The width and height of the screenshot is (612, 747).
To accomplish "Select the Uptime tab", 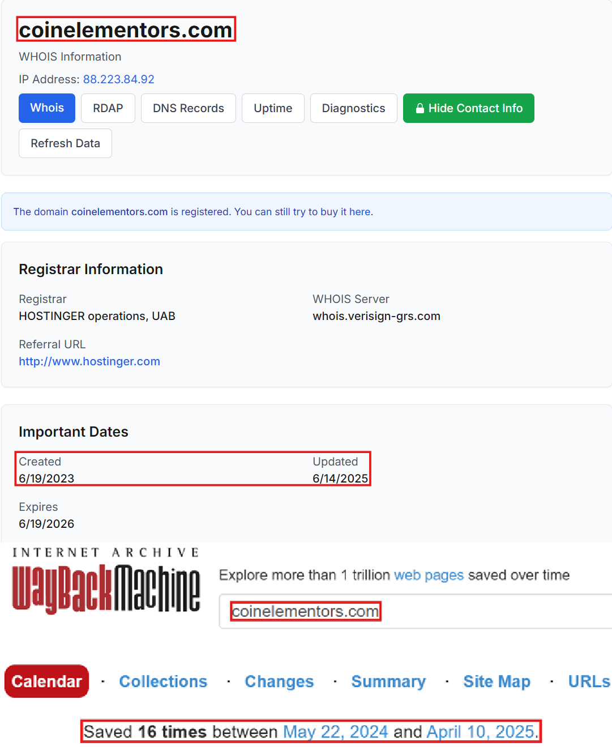I will 273,108.
